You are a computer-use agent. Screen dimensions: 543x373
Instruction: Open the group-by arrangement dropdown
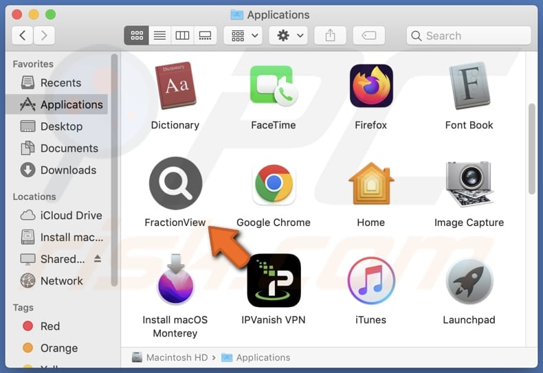(243, 35)
